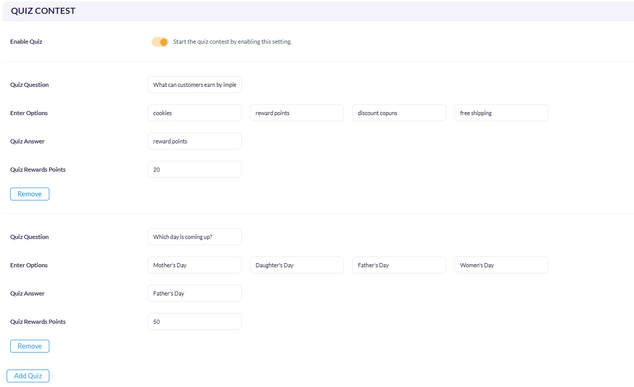Click the Quiz Answer field containing 'Father's Day'

click(194, 293)
